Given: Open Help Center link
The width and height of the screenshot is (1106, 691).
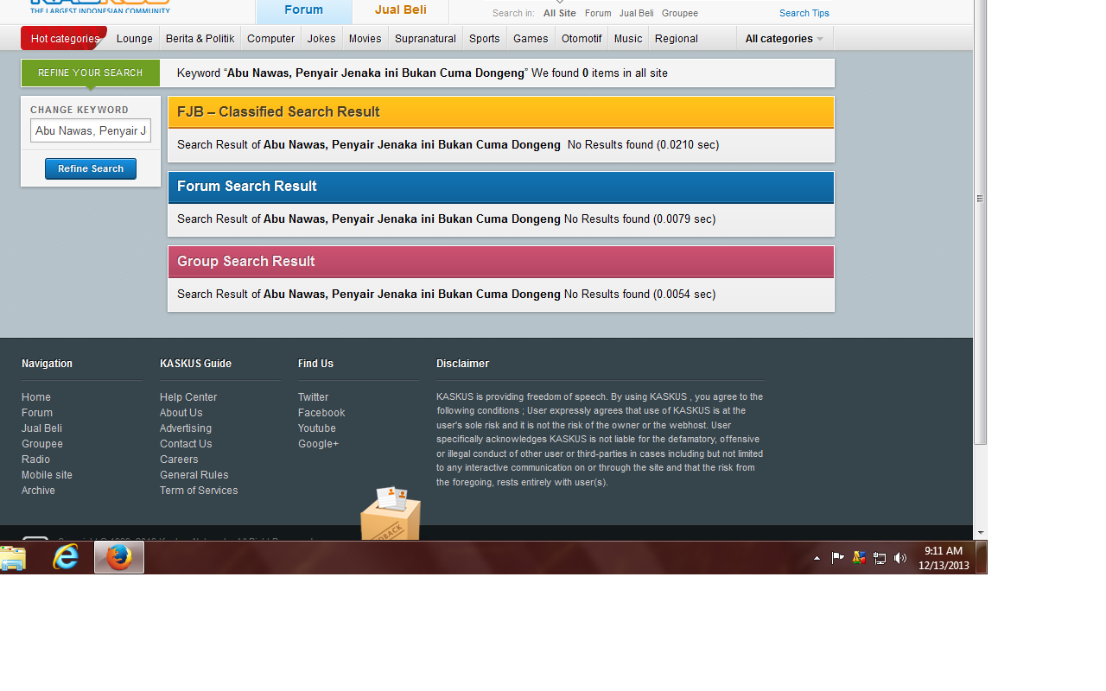Looking at the screenshot, I should 188,397.
